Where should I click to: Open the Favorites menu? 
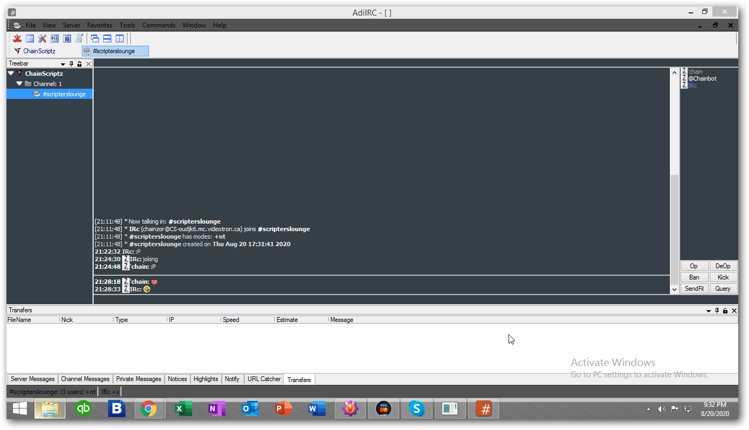click(x=100, y=25)
